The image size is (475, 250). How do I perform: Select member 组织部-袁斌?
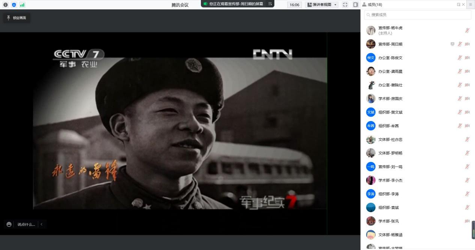click(x=418, y=207)
